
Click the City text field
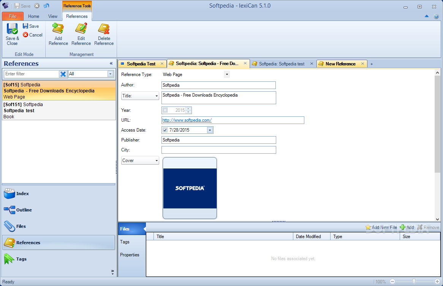coord(218,150)
